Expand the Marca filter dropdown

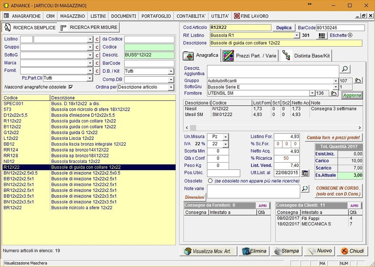coord(90,63)
